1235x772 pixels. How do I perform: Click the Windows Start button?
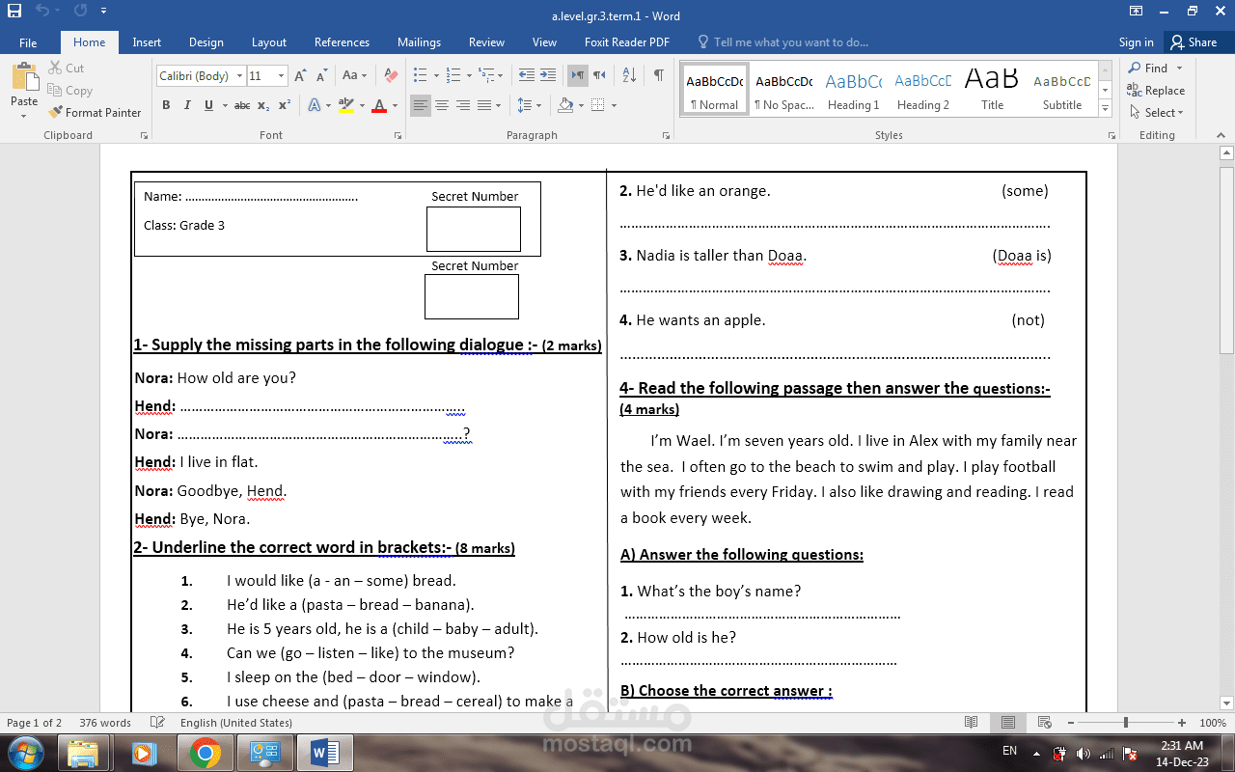coord(25,752)
